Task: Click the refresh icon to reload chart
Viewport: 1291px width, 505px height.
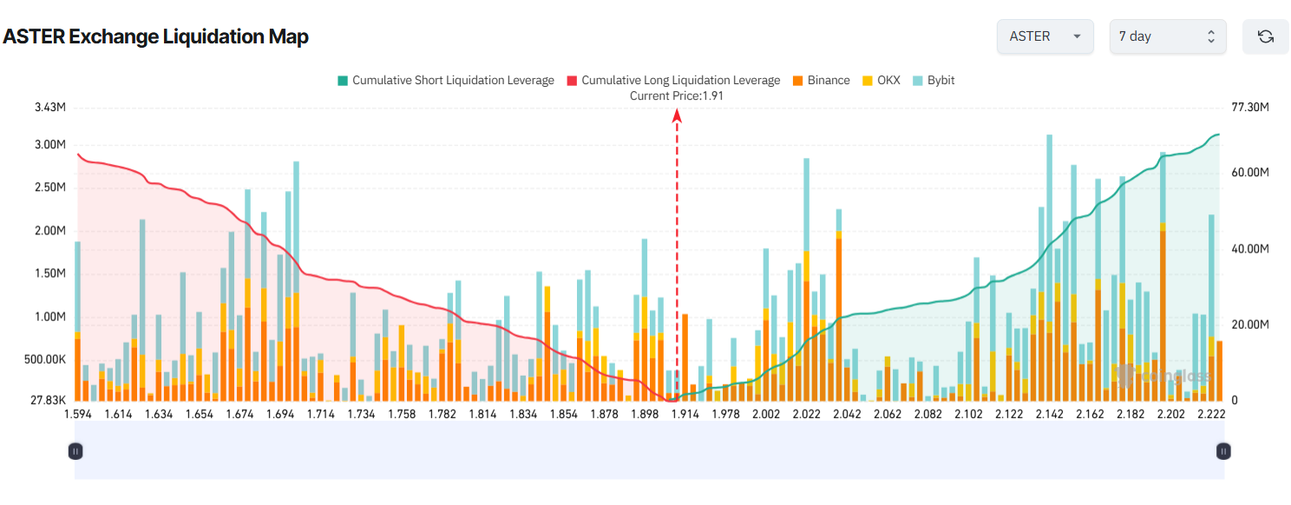Action: coord(1265,36)
